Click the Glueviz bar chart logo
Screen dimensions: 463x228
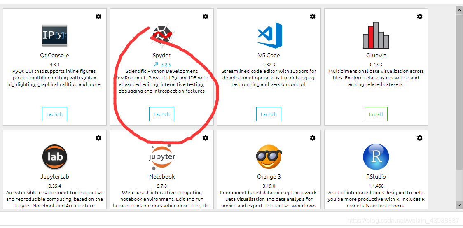coord(376,35)
